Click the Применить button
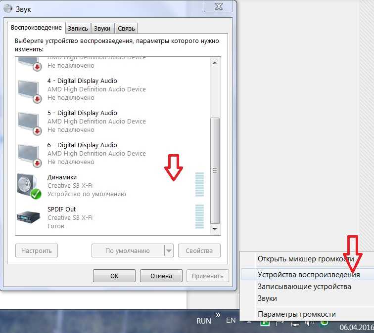Screen dimensions: 374x333 (207, 276)
